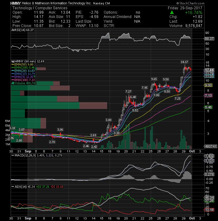Image resolution: width=218 pixels, height=221 pixels.
Task: Click the Volume 480,741 legend bar icon
Action: 13,83
